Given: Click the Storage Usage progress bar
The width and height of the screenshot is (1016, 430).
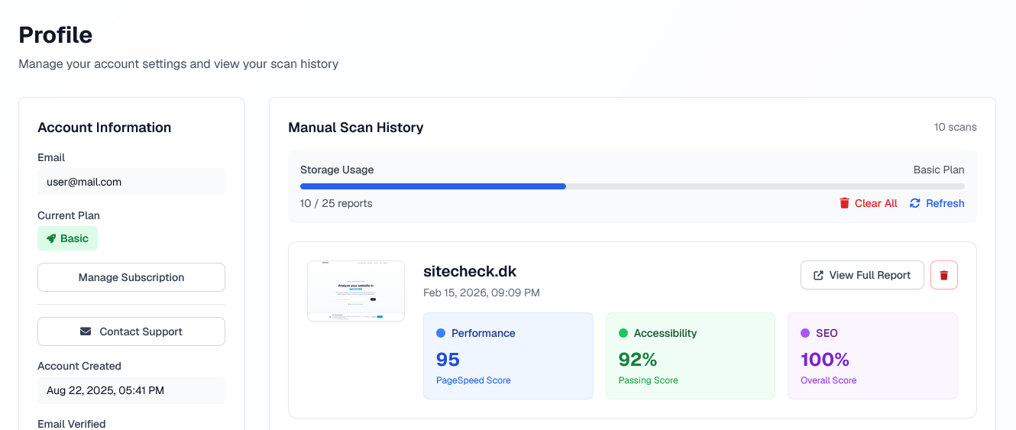Looking at the screenshot, I should 632,186.
